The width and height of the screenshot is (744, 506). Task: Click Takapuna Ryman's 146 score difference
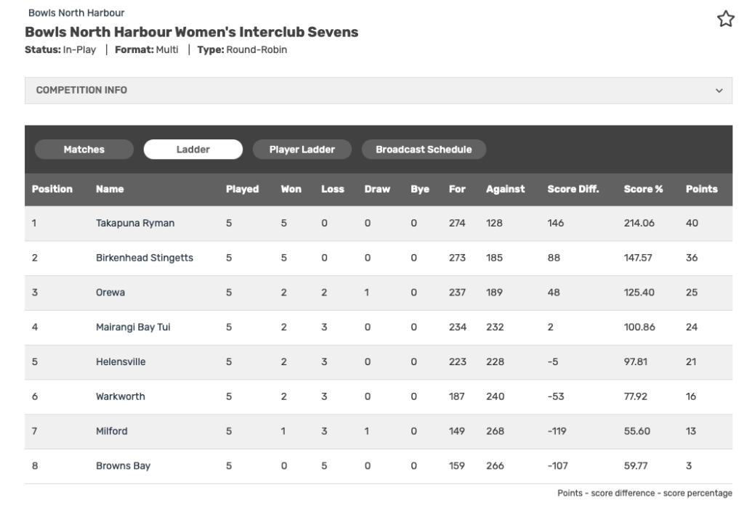556,223
